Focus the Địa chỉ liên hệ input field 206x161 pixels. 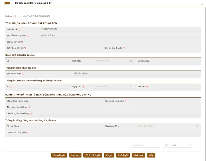119,42
